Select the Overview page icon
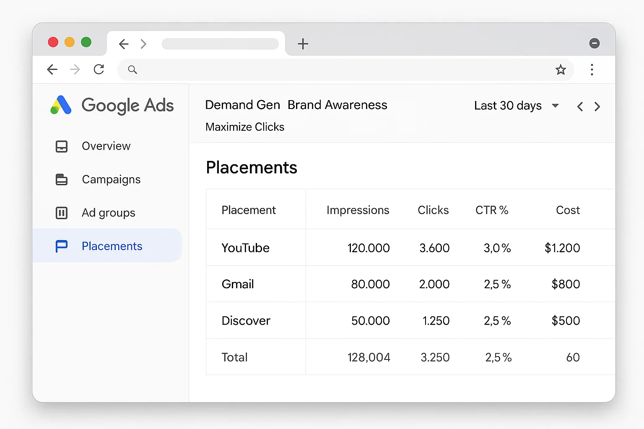The width and height of the screenshot is (644, 429). coord(62,146)
